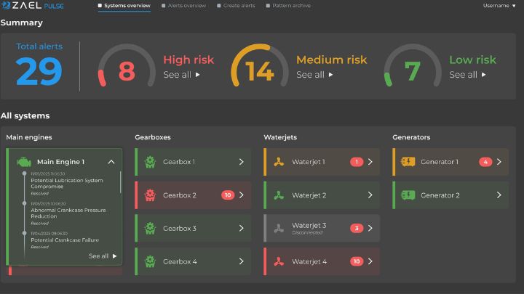The image size is (524, 294).
Task: Click the grey Waterjet 3 disconnected icon
Action: point(279,228)
